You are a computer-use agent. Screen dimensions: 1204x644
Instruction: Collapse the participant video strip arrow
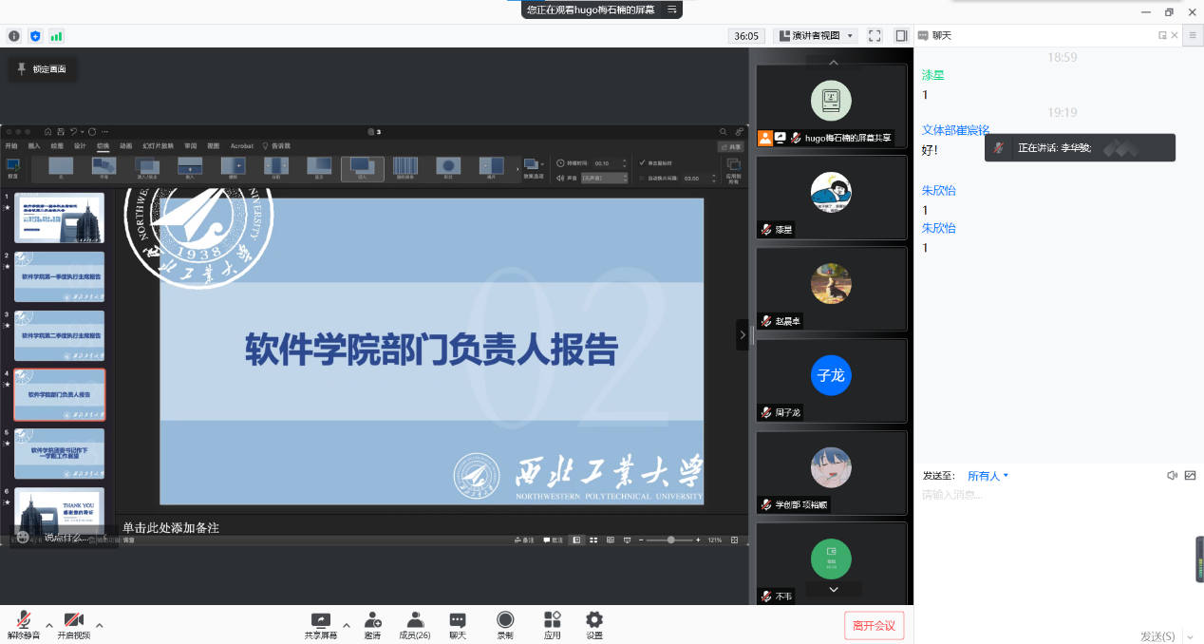coord(743,334)
